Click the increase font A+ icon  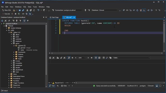tap(134, 10)
